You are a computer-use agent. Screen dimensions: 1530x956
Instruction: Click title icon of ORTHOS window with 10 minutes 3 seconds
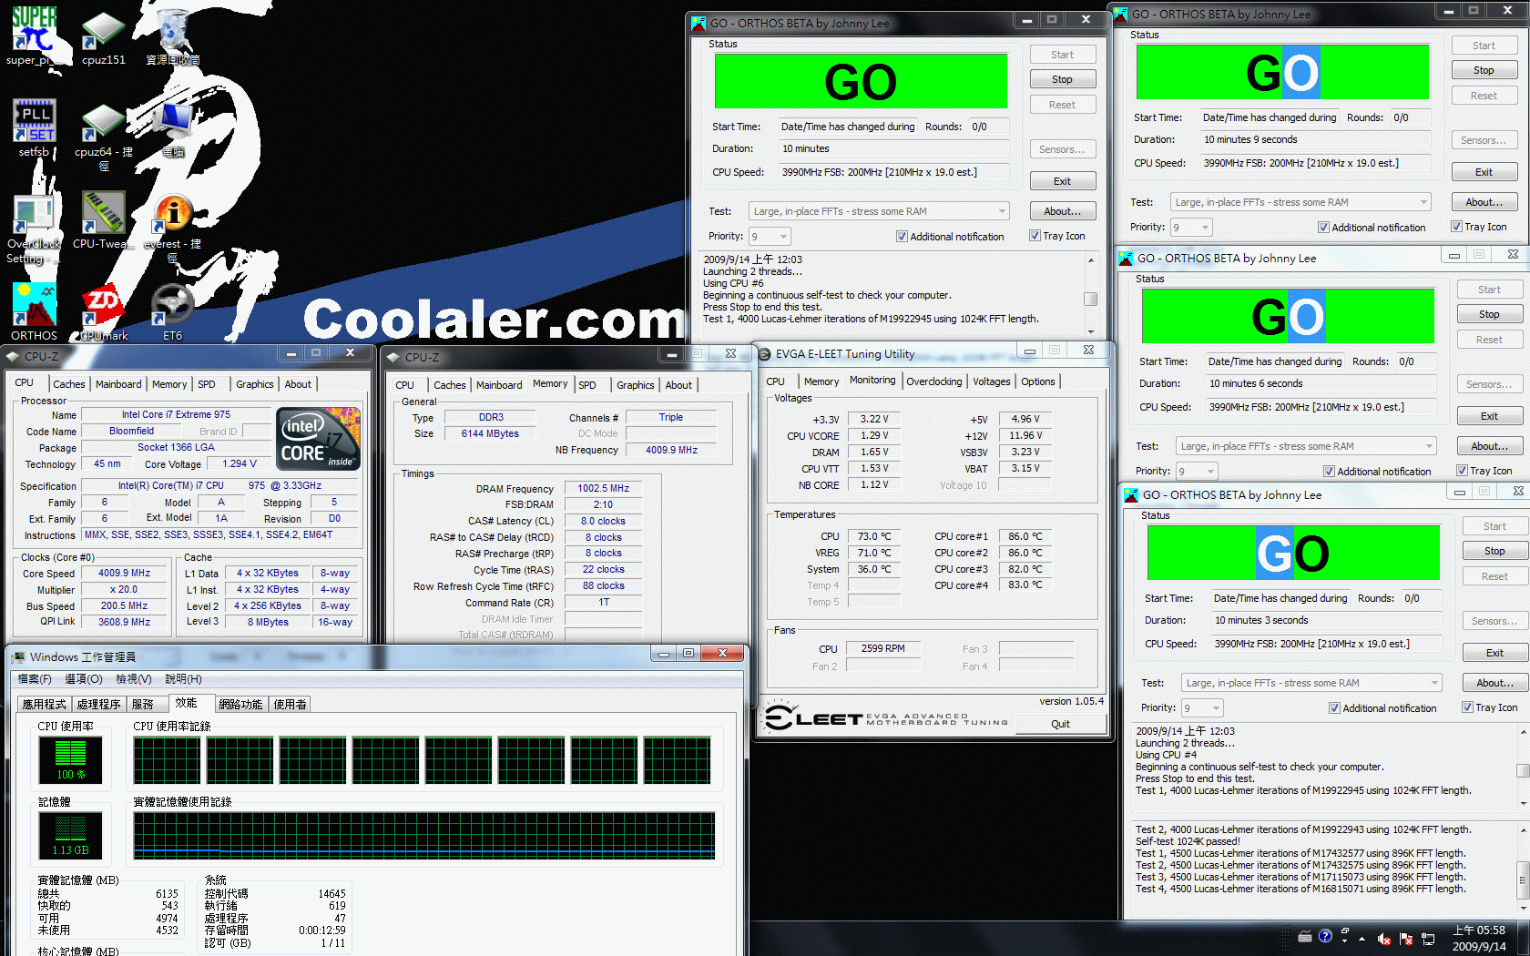coord(1131,495)
